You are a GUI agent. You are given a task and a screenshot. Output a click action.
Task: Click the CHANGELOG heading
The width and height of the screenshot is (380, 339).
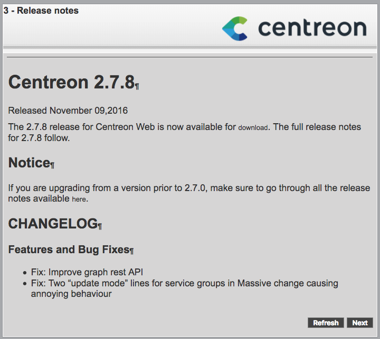[x=53, y=224]
